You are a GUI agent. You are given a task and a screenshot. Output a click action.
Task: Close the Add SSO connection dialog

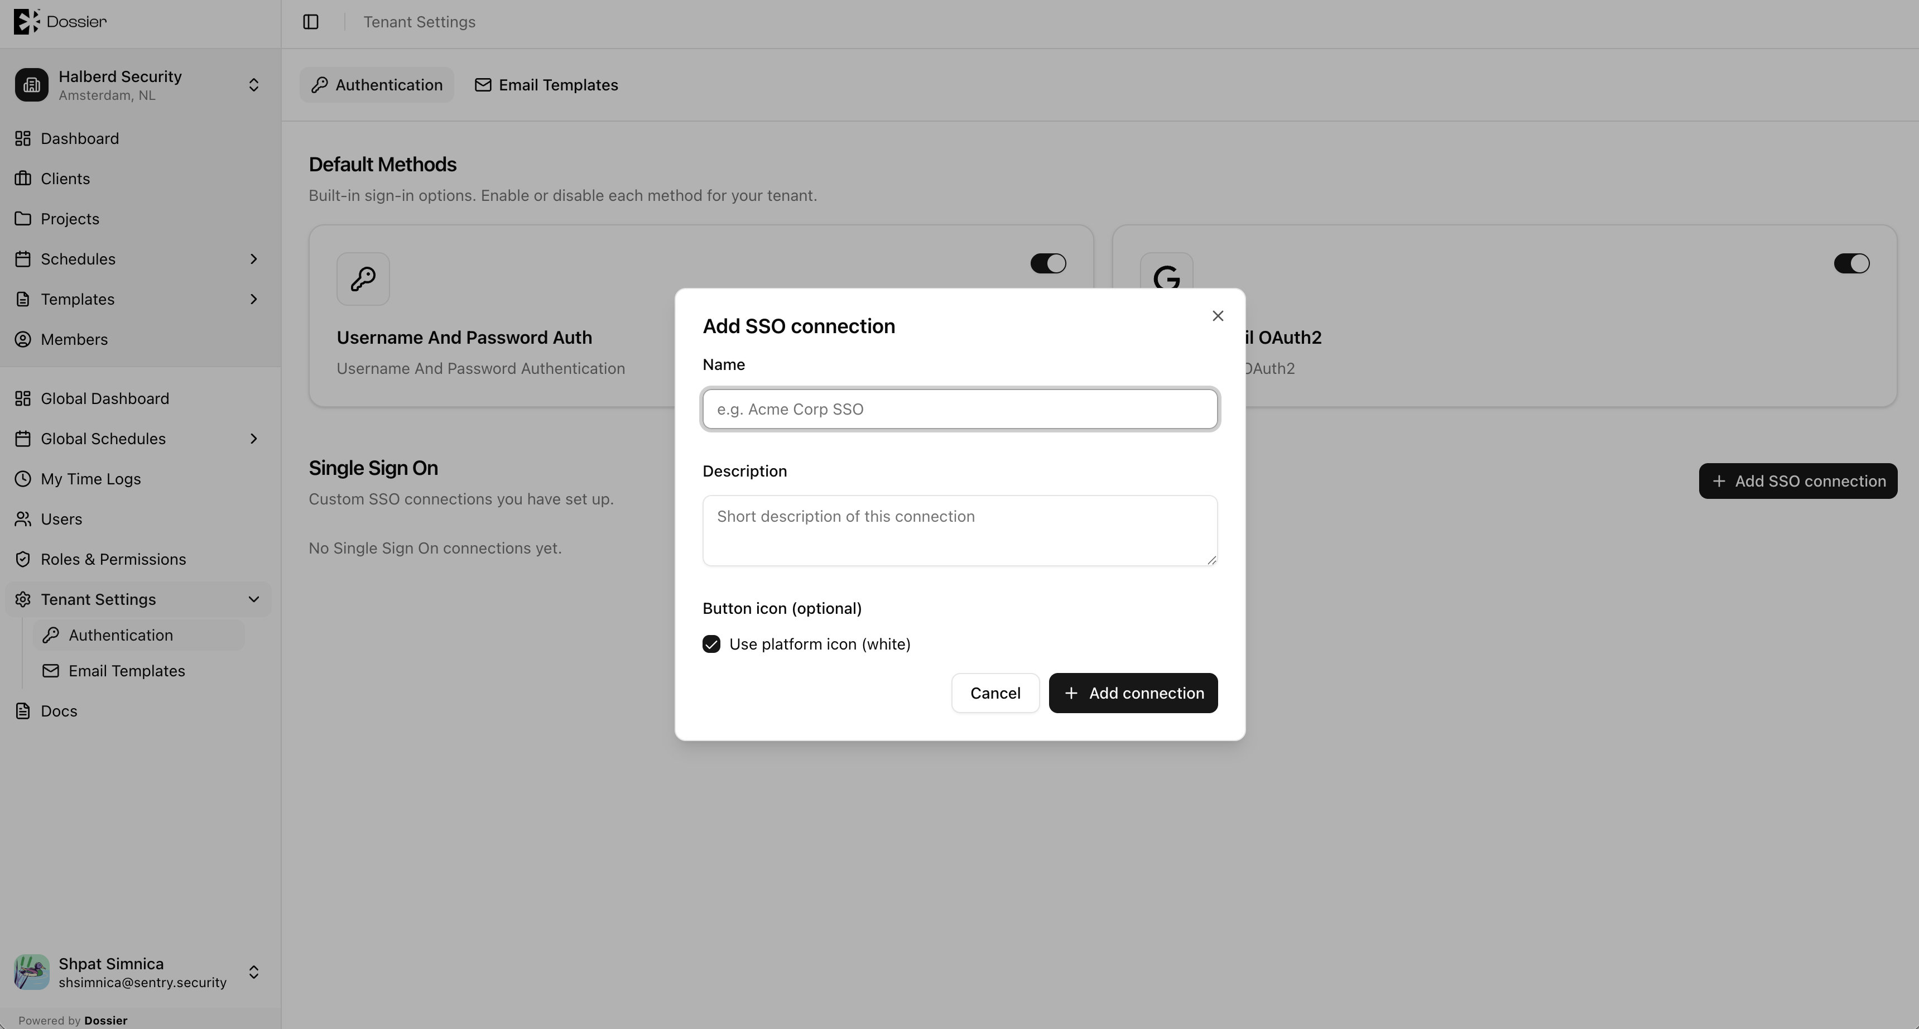(x=1218, y=316)
